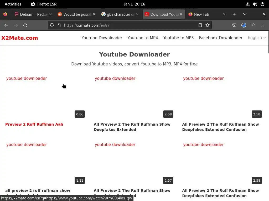Open second-row 'Deepfakes Extended Confusion' video title
The width and height of the screenshot is (269, 201).
pos(220,193)
